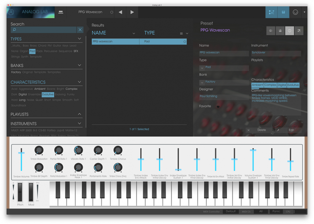Toggle the Pad type filter tag

pos(32,51)
